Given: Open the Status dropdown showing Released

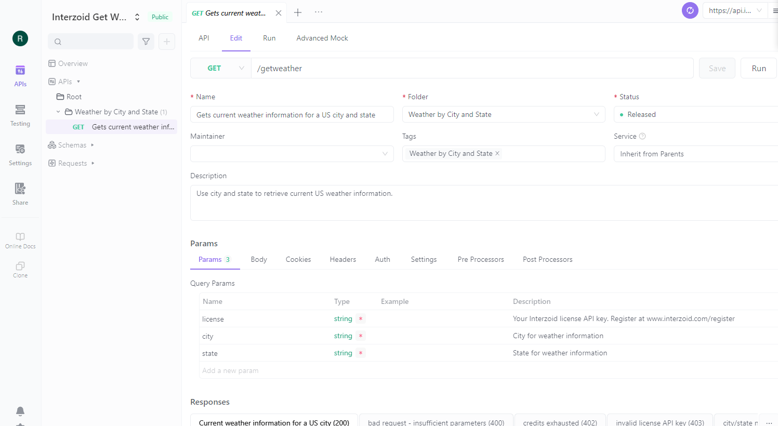Looking at the screenshot, I should [696, 114].
